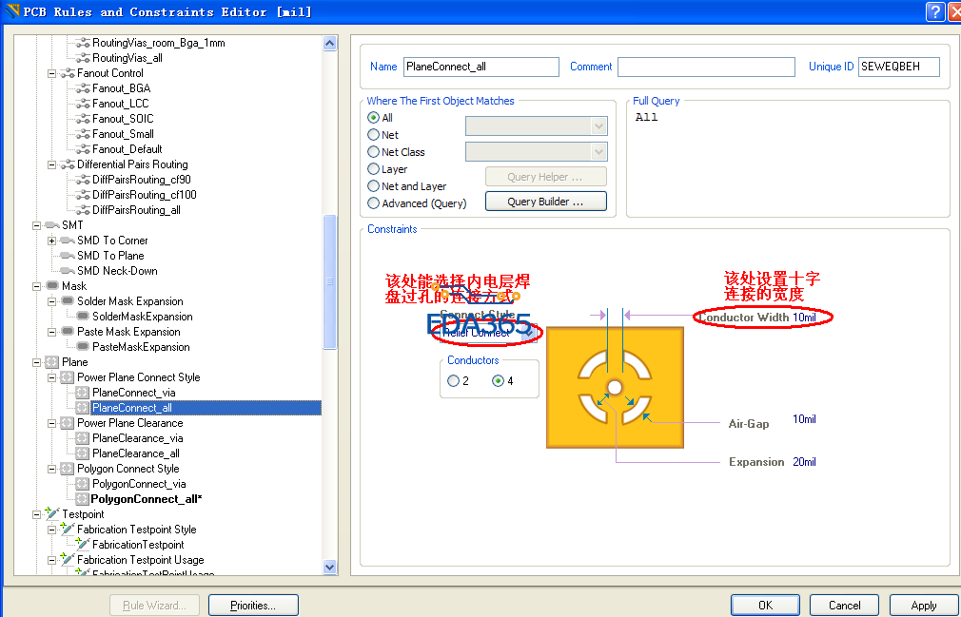Click the Fanout_Default rule icon

coord(83,149)
